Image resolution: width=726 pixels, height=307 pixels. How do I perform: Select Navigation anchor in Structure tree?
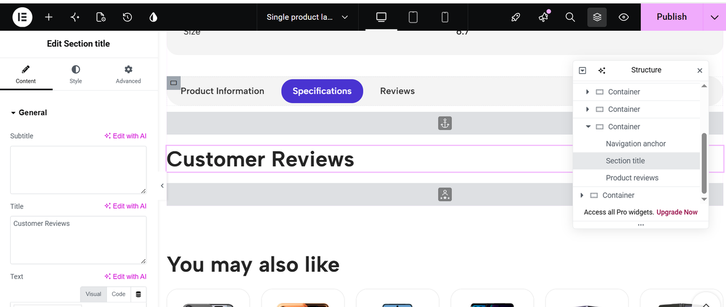pos(636,144)
